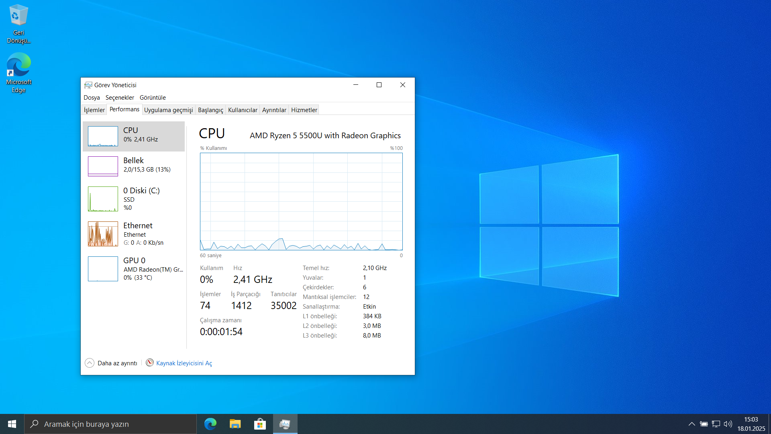Screen dimensions: 771x434
Task: Switch to the İşlemler tab
Action: (x=94, y=110)
